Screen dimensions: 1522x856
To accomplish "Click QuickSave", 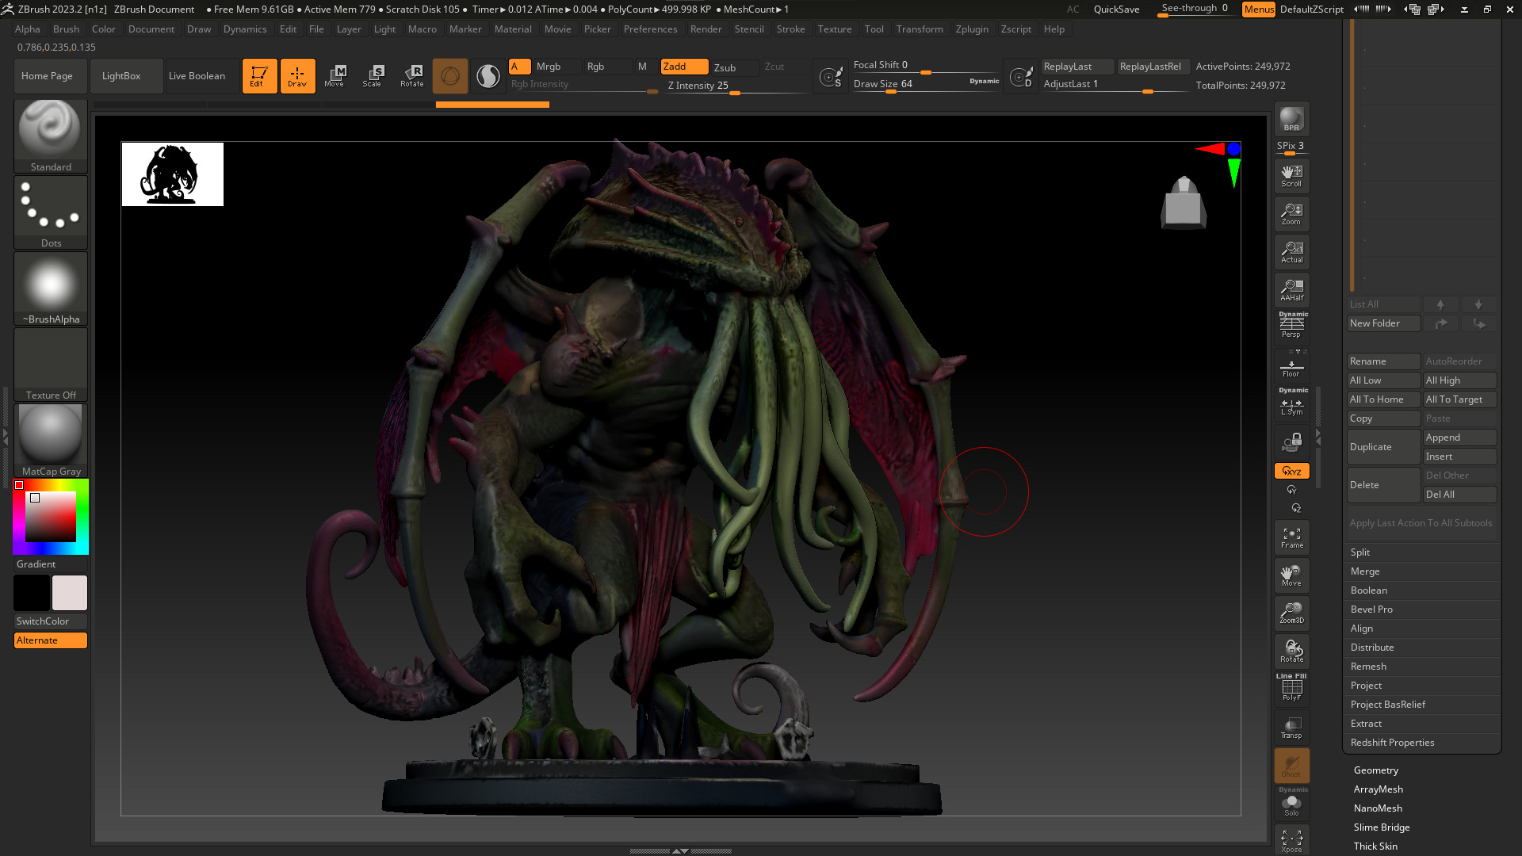I will (x=1116, y=10).
